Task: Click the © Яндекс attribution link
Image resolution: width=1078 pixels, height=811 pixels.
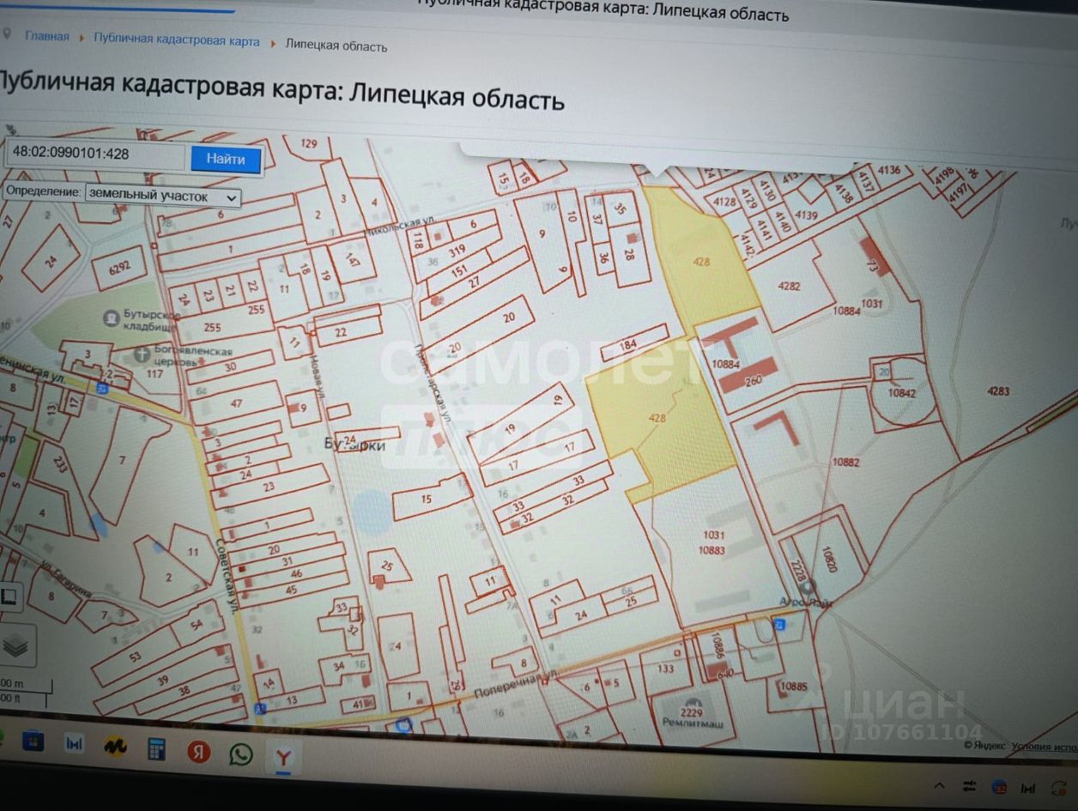Action: (984, 746)
